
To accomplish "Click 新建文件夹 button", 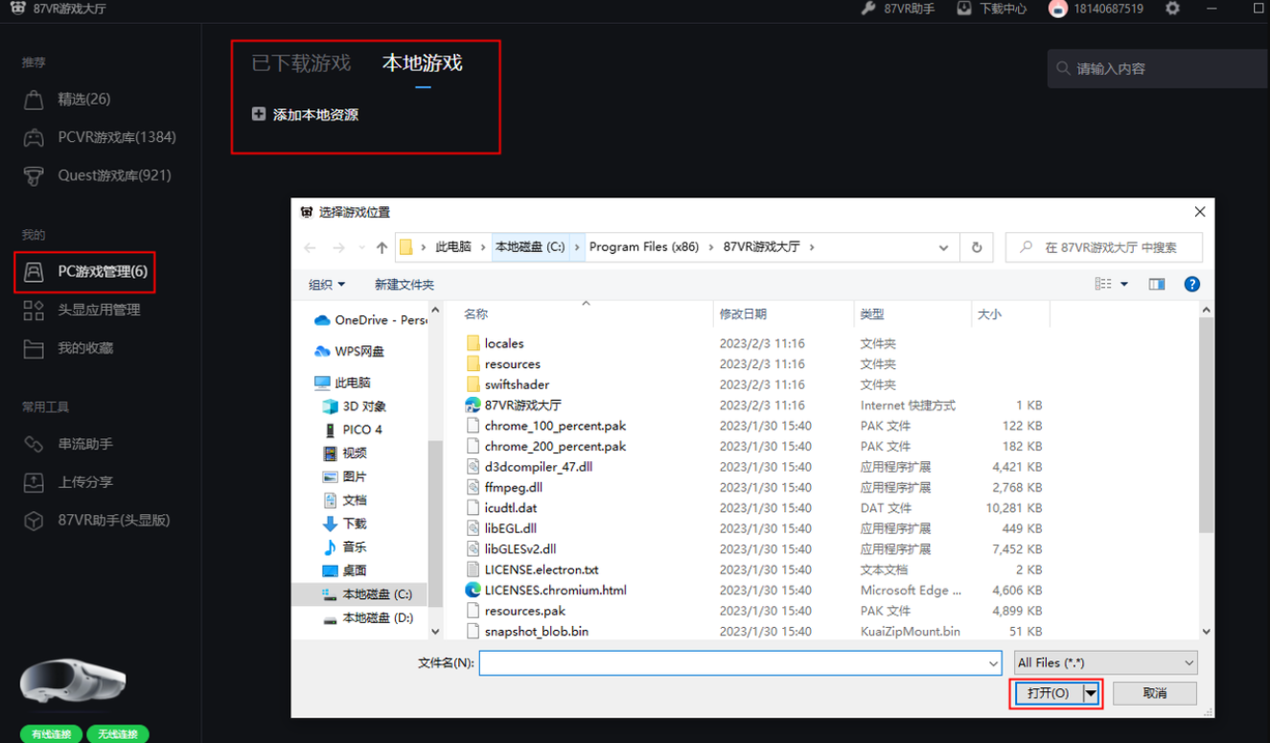I will (404, 285).
